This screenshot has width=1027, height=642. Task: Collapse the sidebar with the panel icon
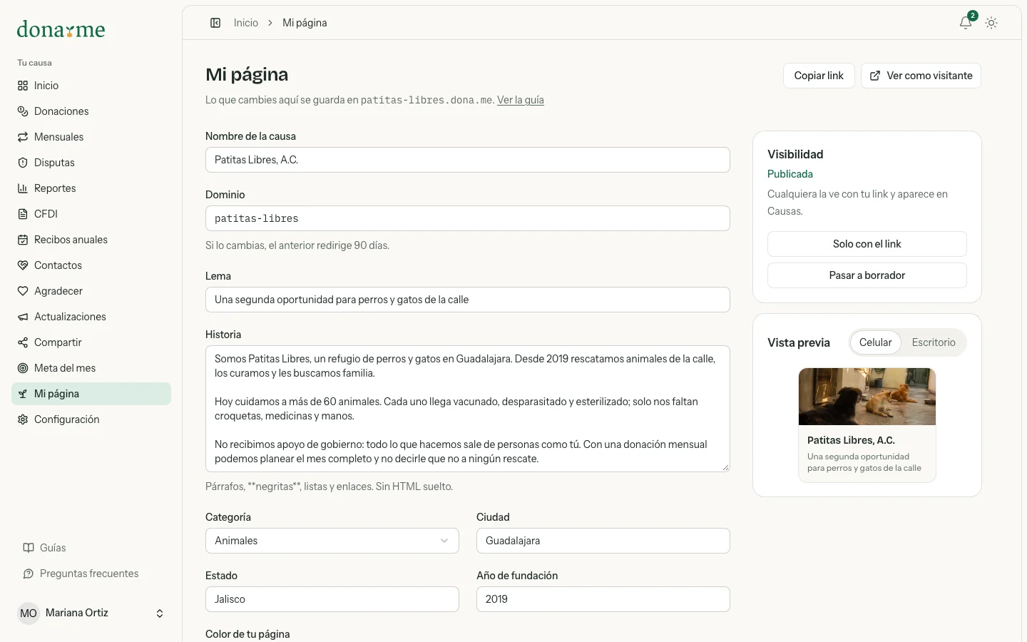click(215, 23)
